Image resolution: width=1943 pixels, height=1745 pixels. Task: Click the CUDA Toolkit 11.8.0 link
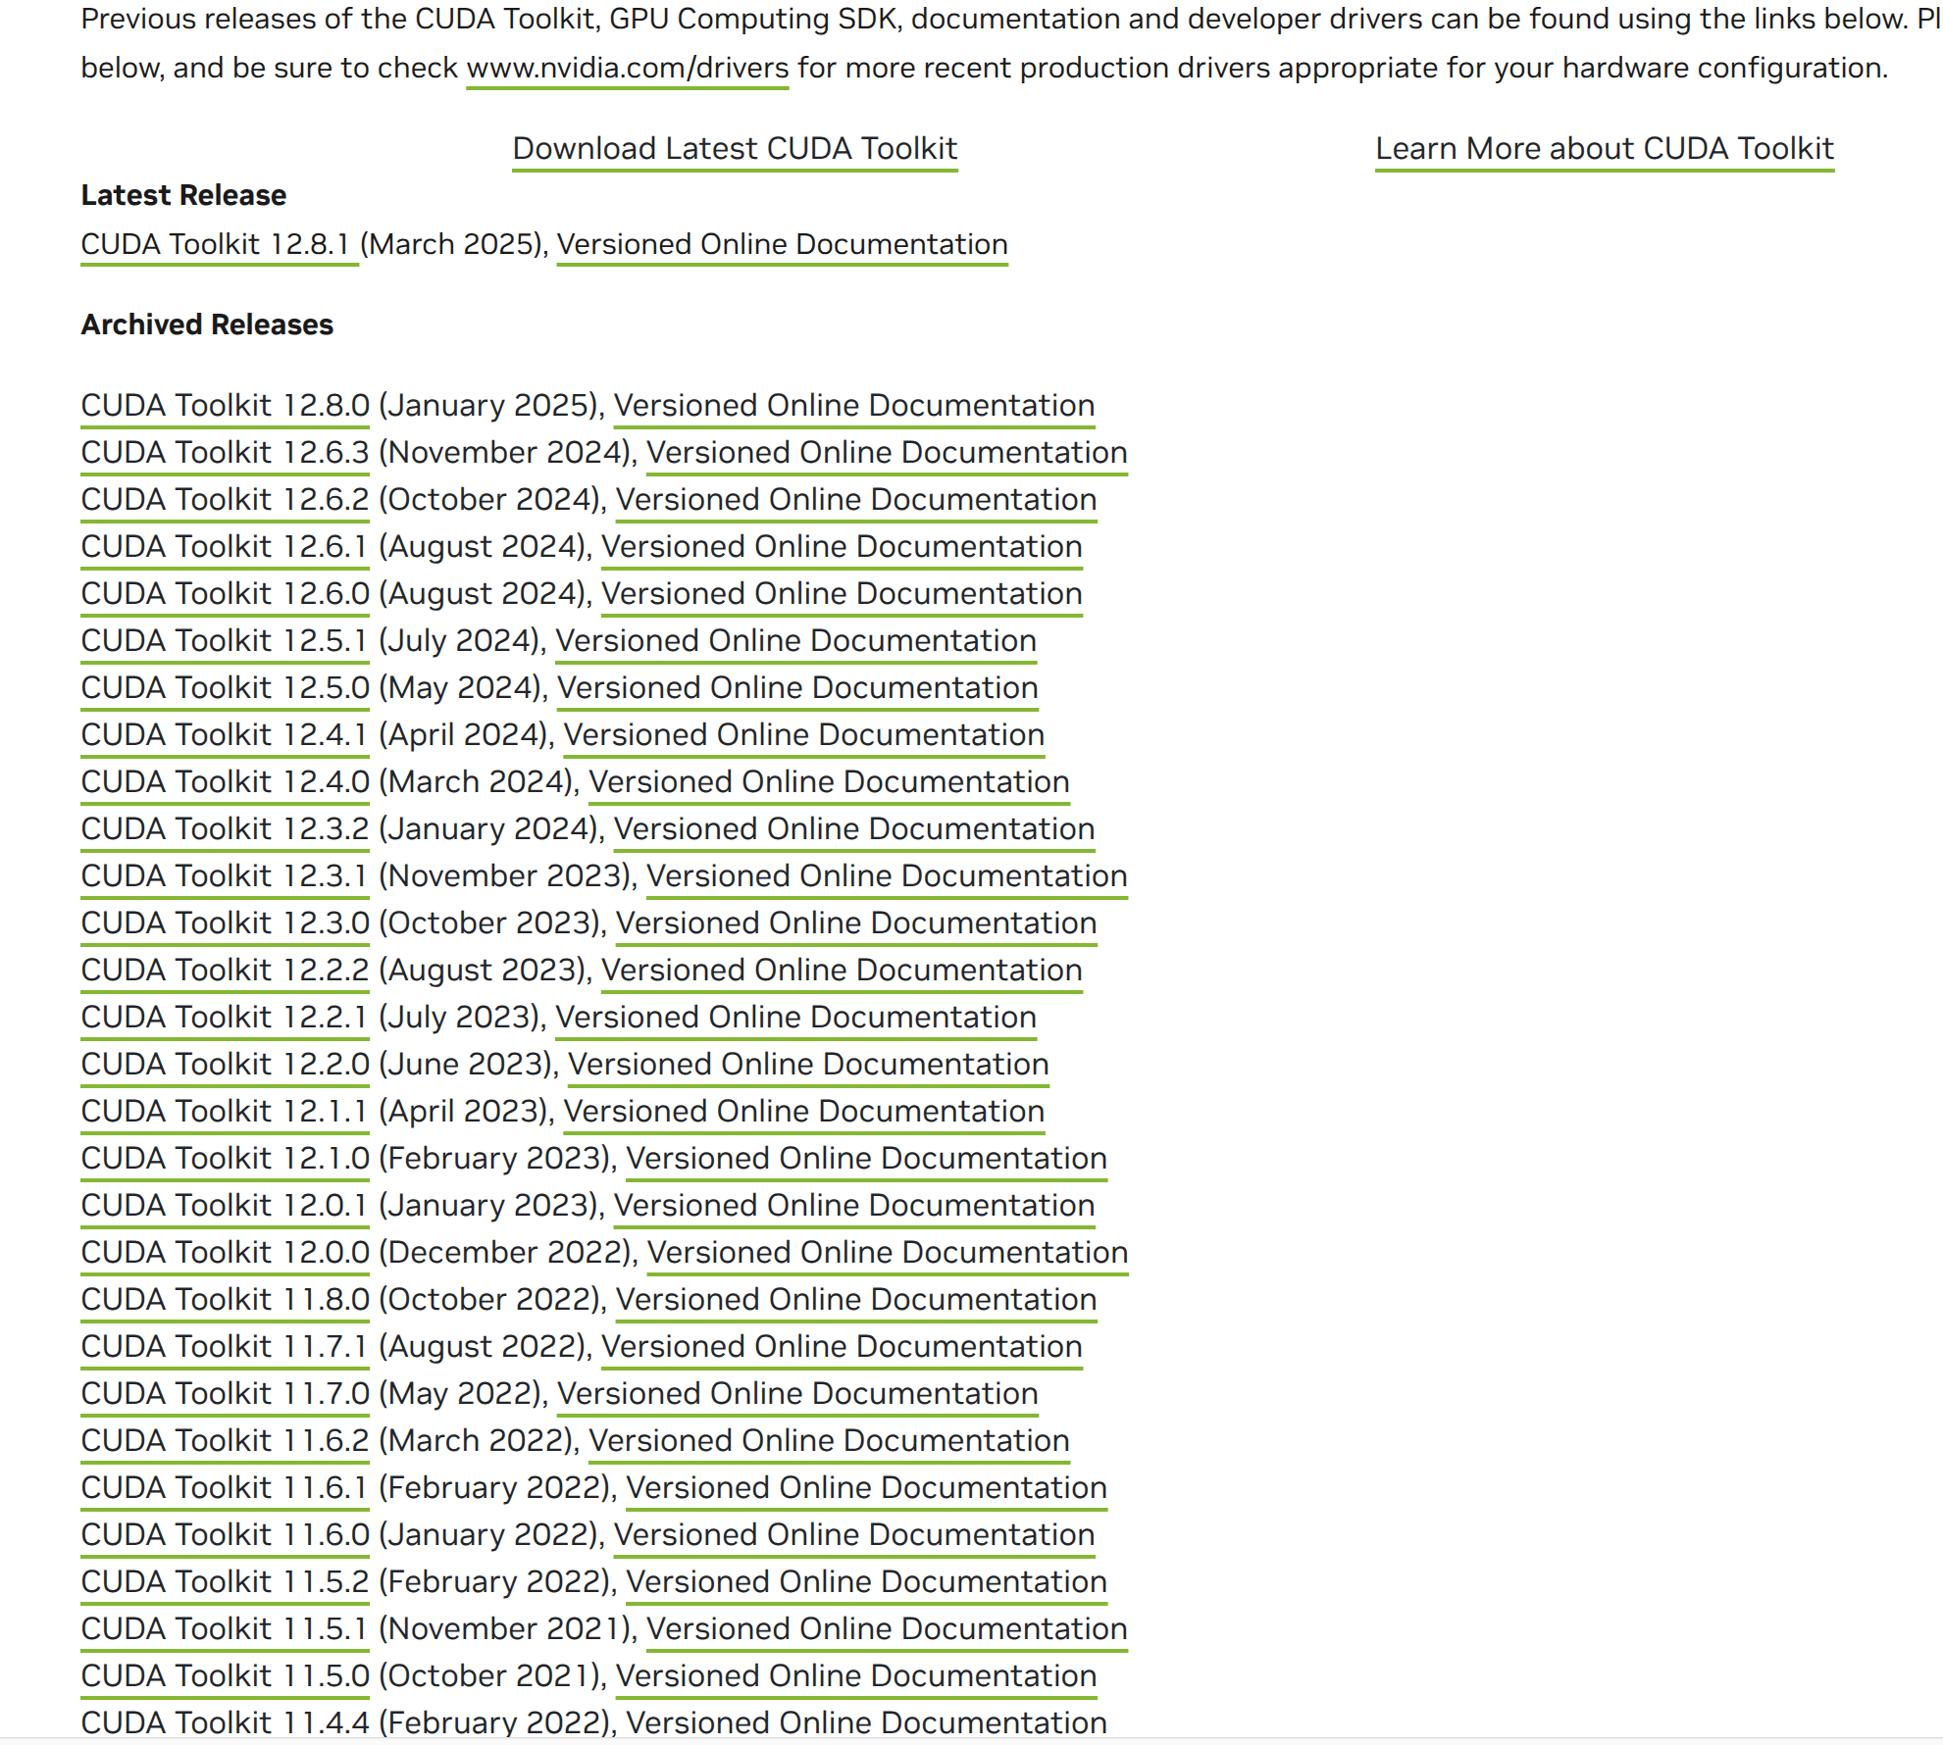[x=225, y=1299]
